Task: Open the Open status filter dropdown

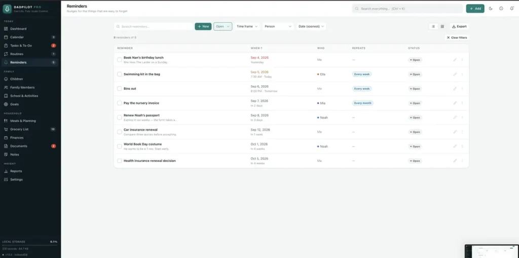Action: [x=223, y=26]
